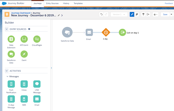Select the API Event entry source icon
This screenshot has width=174, height=111.
(24, 39)
